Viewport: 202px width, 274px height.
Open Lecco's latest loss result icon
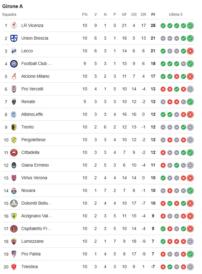coord(190,51)
